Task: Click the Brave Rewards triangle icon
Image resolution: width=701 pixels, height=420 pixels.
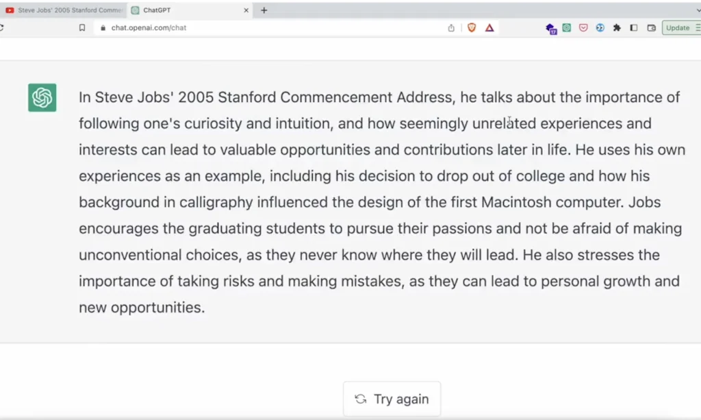Action: pos(489,27)
